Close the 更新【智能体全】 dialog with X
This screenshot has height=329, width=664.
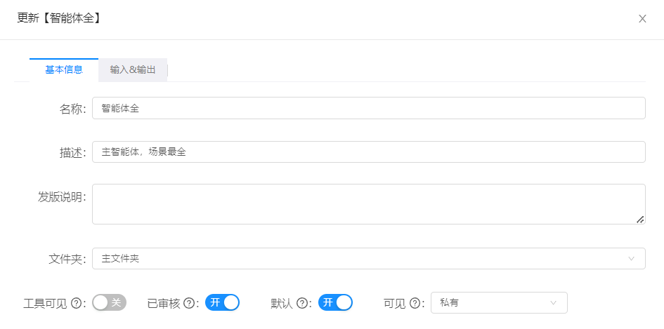(x=642, y=19)
